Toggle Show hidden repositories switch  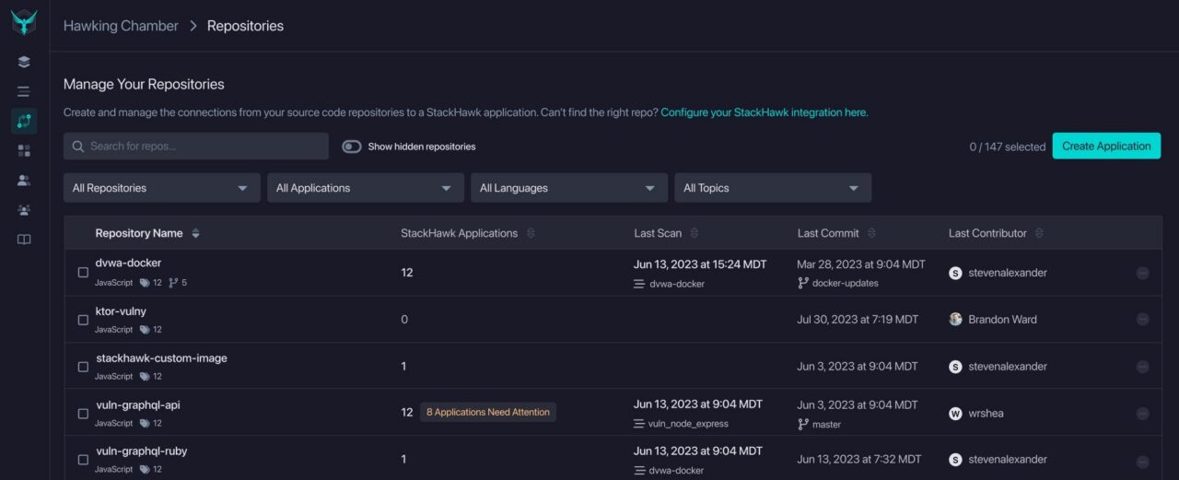click(x=351, y=146)
